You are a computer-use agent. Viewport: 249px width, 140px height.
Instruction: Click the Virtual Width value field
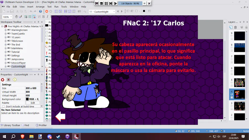tap(32, 92)
